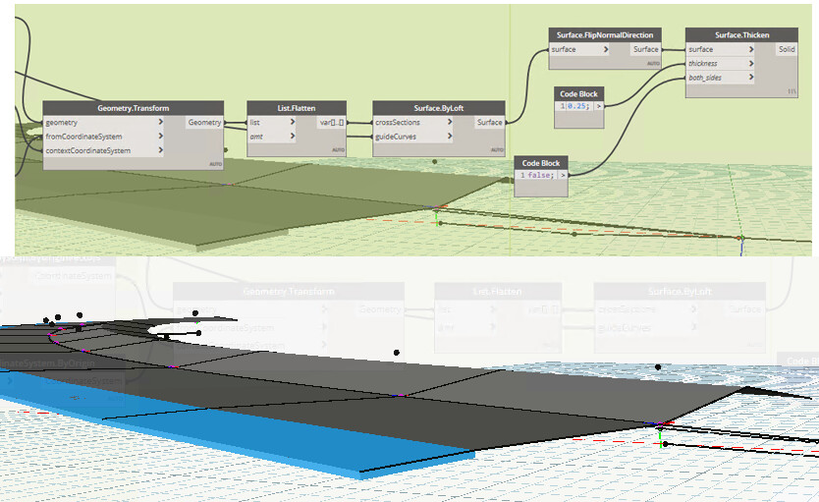Select the Surface.FlipNormalDirection node header
Viewport: 819px width, 502px height.
click(605, 35)
